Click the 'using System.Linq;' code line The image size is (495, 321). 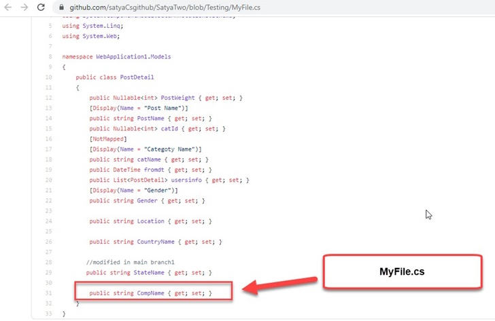tap(92, 26)
